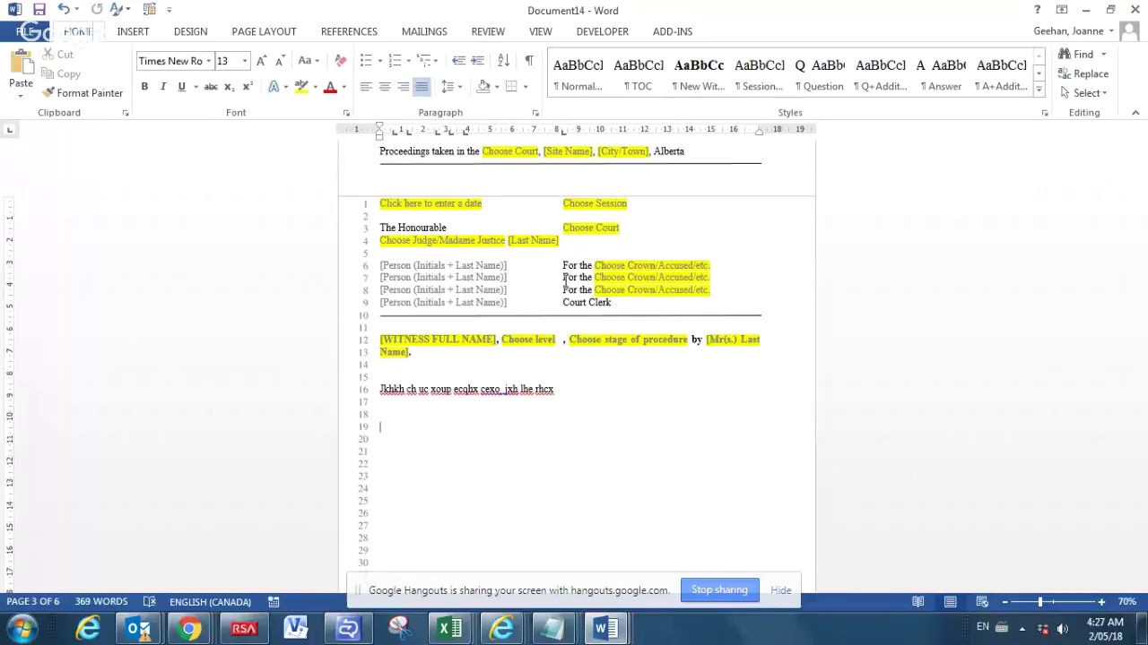Apply the Question style
This screenshot has height=645, width=1148.
tap(821, 74)
